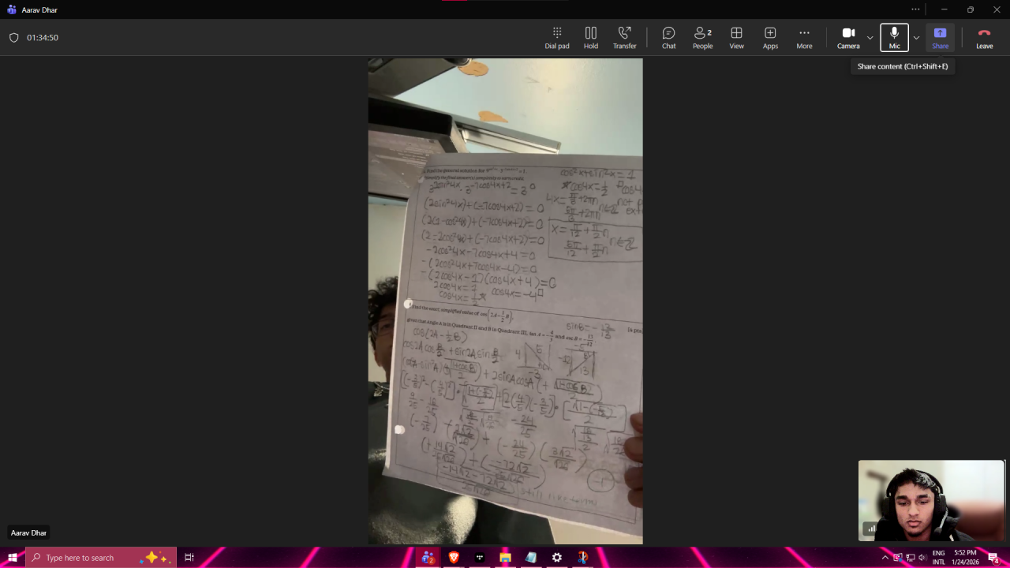
Task: Open Apps in the call toolbar
Action: 770,37
